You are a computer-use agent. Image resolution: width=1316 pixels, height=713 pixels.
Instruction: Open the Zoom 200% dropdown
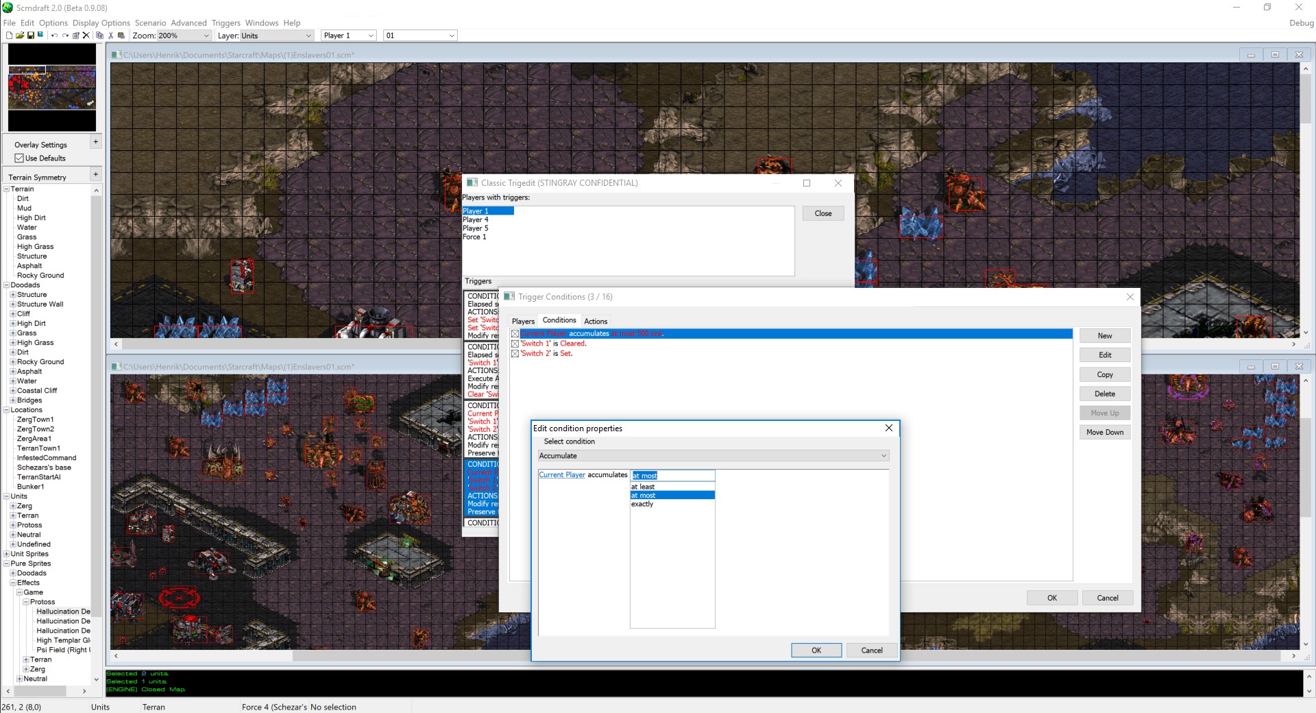(206, 36)
